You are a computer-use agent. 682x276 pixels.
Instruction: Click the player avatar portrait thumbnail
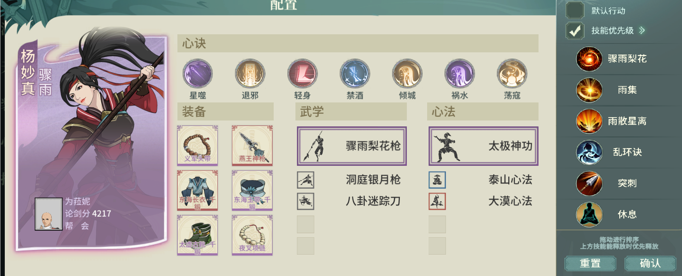pyautogui.click(x=49, y=214)
